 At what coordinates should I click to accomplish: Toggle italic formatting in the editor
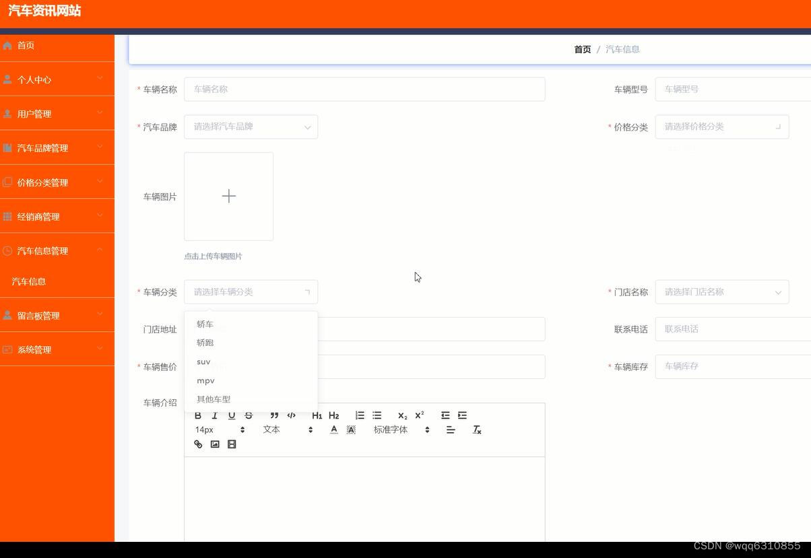pos(215,415)
